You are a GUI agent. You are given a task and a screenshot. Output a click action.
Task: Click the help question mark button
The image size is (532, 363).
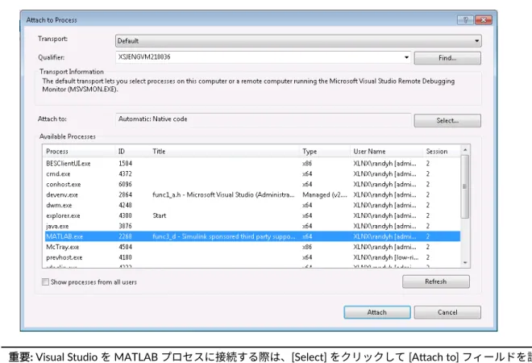pos(466,20)
